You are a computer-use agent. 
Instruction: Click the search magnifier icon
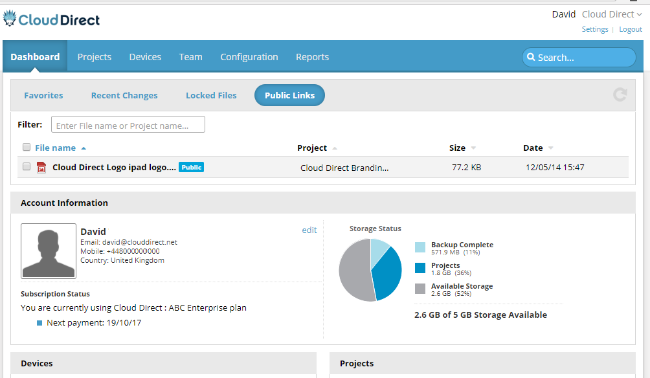pos(531,57)
